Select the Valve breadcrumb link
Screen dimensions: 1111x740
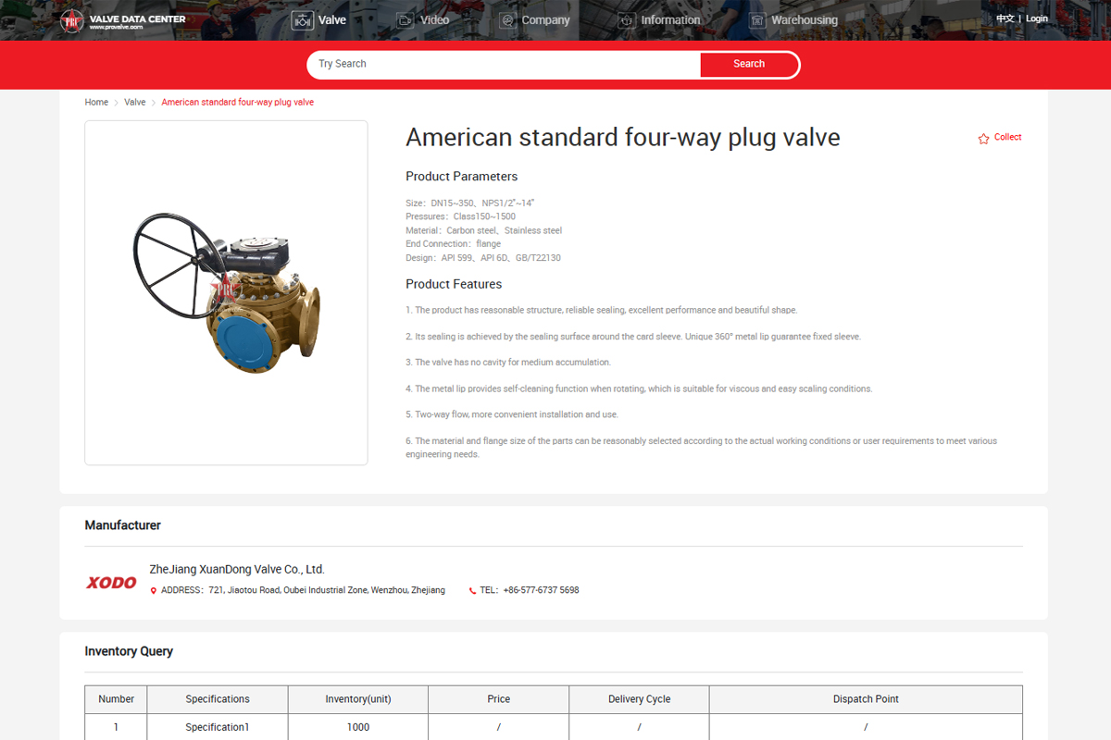[135, 103]
